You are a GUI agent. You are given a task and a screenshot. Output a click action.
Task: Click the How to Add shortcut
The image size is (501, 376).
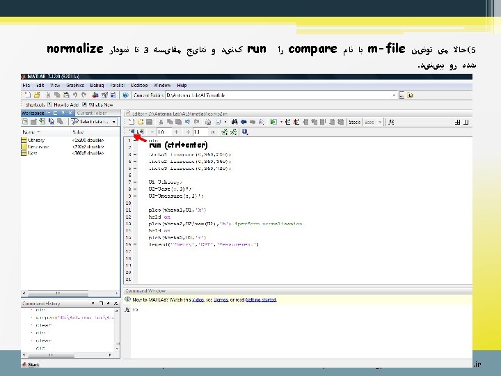(63, 104)
